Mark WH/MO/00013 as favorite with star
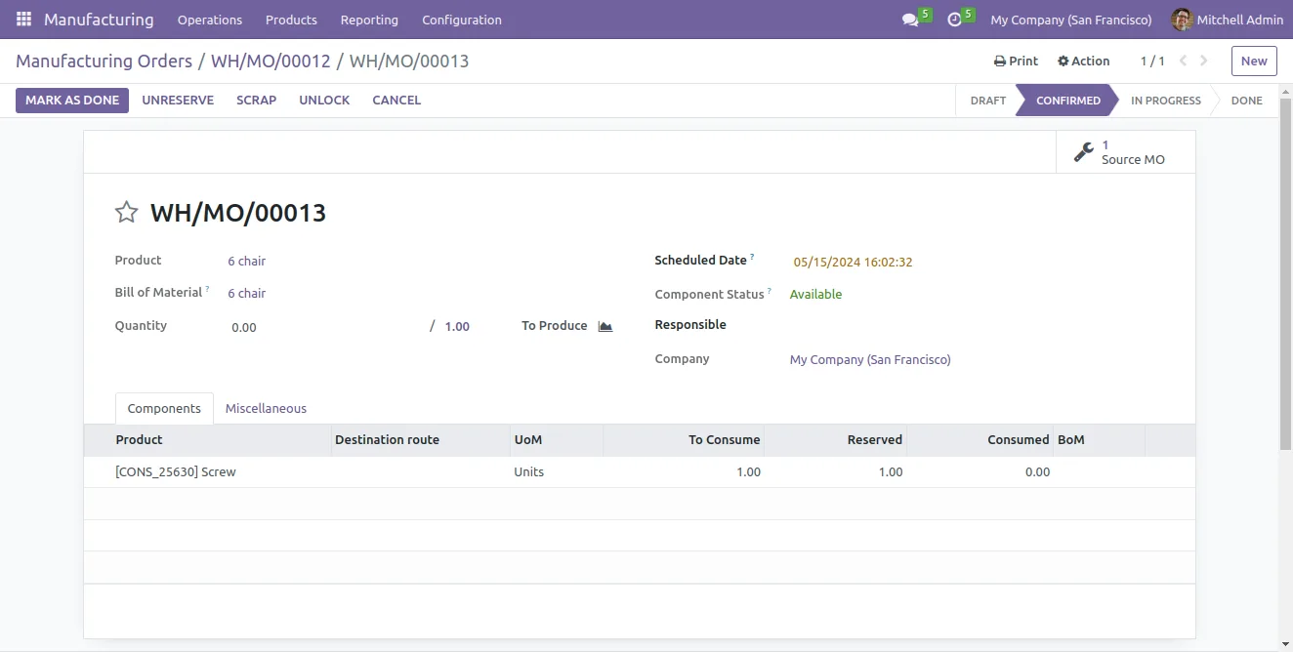Screen dimensions: 1293x652 (x=127, y=212)
